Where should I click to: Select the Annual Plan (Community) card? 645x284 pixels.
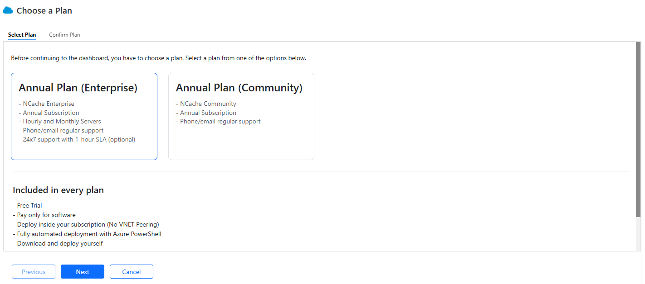click(241, 116)
